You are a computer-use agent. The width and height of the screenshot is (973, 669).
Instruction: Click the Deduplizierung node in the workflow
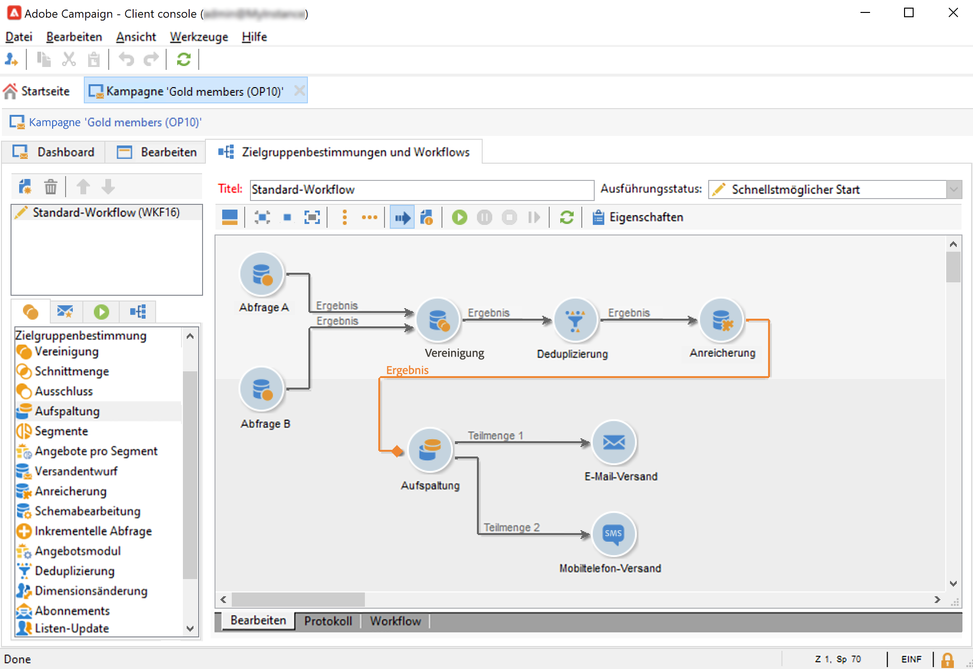point(575,321)
